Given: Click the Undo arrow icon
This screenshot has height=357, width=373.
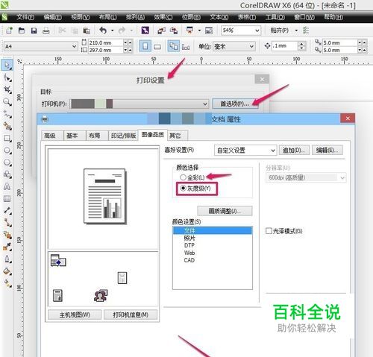Looking at the screenshot, I should 103,31.
